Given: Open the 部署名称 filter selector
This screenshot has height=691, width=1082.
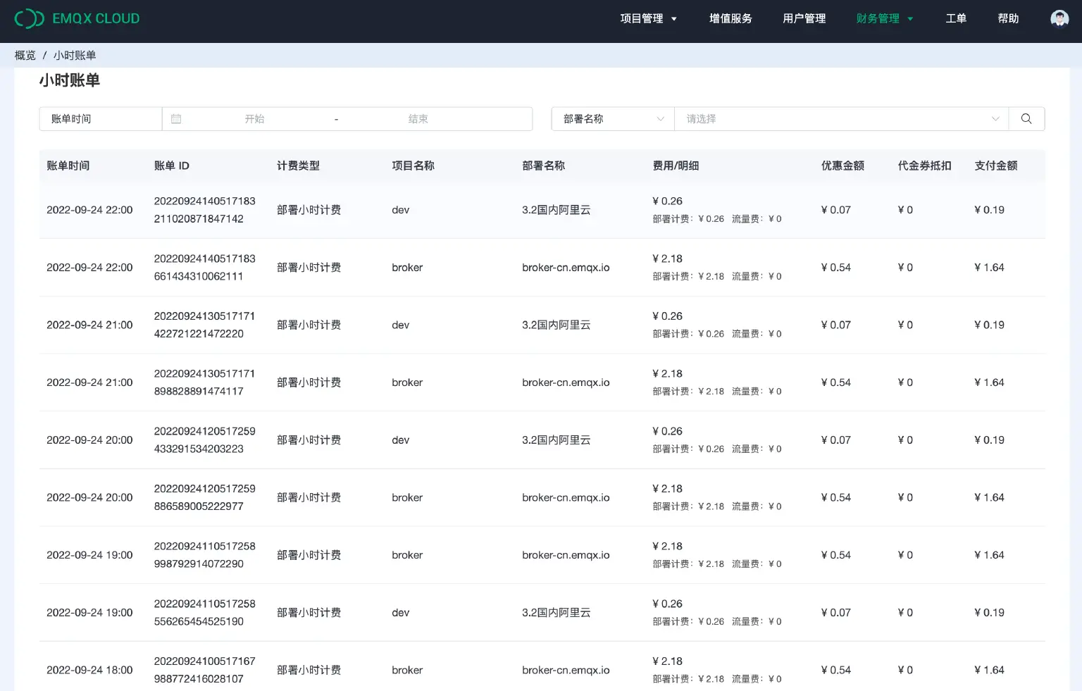Looking at the screenshot, I should click(611, 118).
